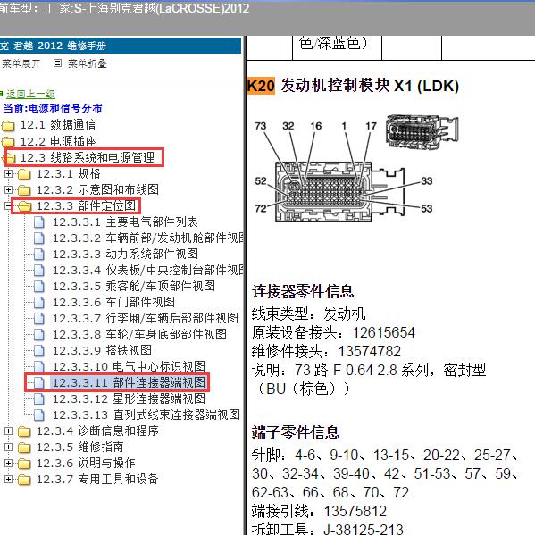The height and width of the screenshot is (535, 535).
Task: Expand the 12.3.7 专用工具和设备 plus box
Action: click(x=9, y=479)
